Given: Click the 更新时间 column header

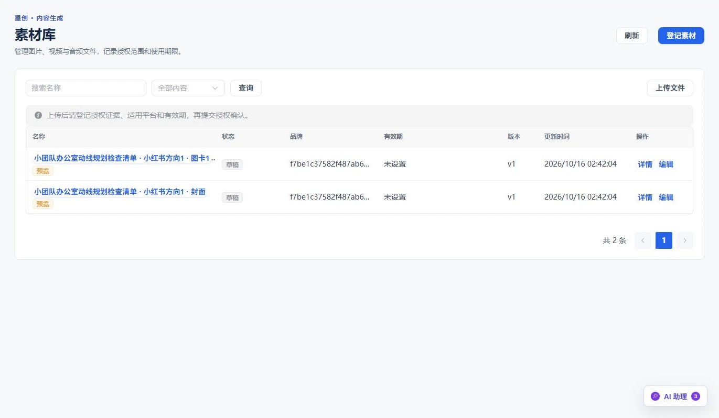Looking at the screenshot, I should tap(557, 137).
